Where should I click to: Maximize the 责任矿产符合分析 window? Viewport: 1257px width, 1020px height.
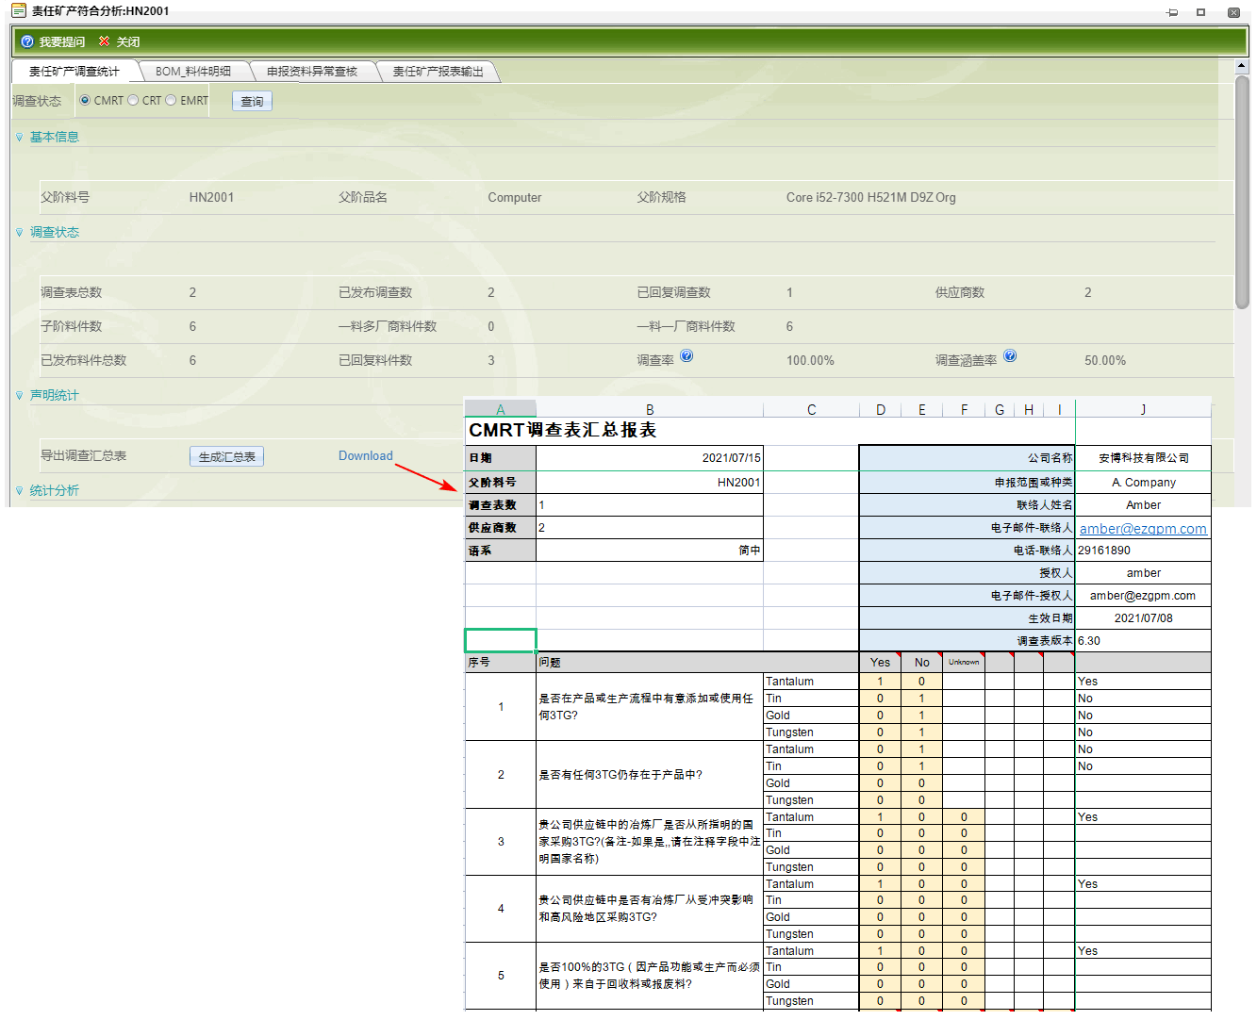pyautogui.click(x=1200, y=12)
